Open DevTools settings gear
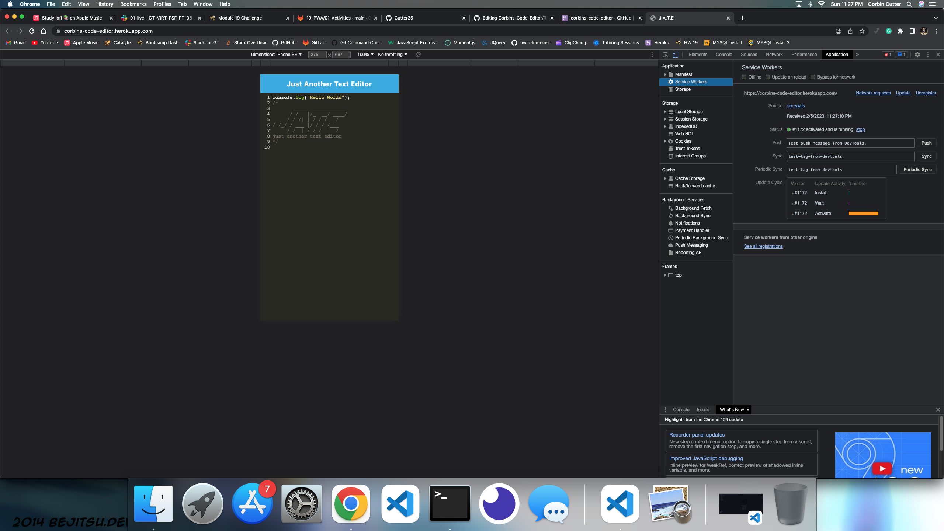 (917, 54)
